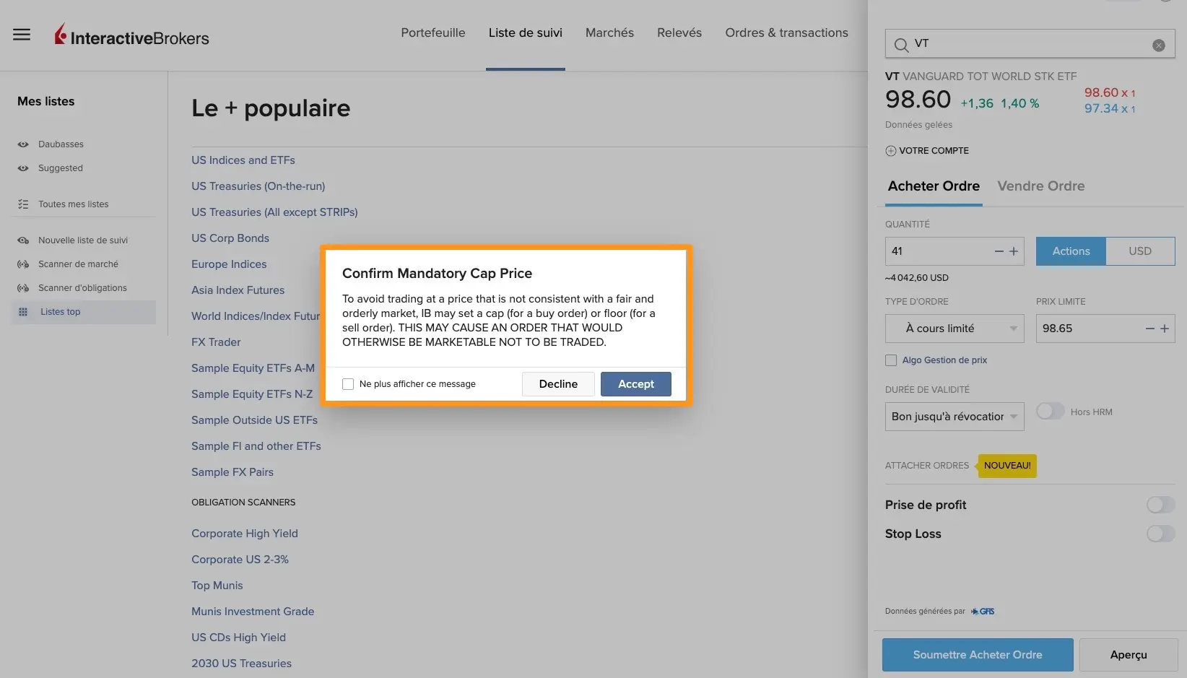Clear the VT search field
This screenshot has height=678, width=1187.
pyautogui.click(x=1158, y=45)
